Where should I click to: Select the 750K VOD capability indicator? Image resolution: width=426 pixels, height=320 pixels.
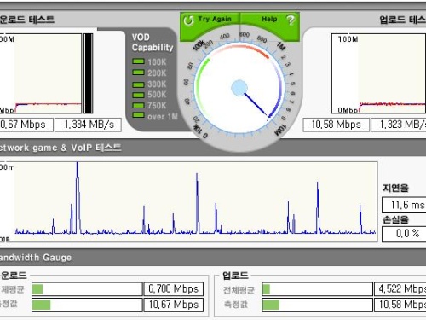(138, 106)
